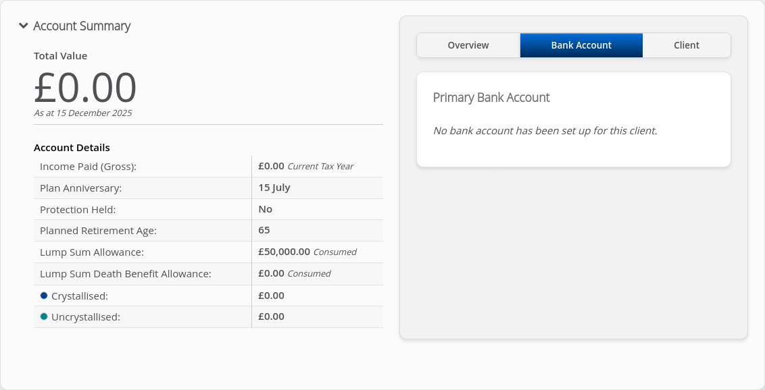Click the Uncrystallised £0.00 value
Image resolution: width=765 pixels, height=390 pixels.
click(271, 316)
